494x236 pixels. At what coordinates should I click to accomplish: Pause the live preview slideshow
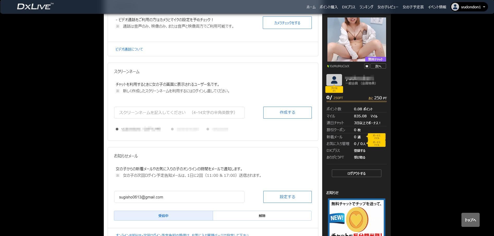pyautogui.click(x=367, y=66)
